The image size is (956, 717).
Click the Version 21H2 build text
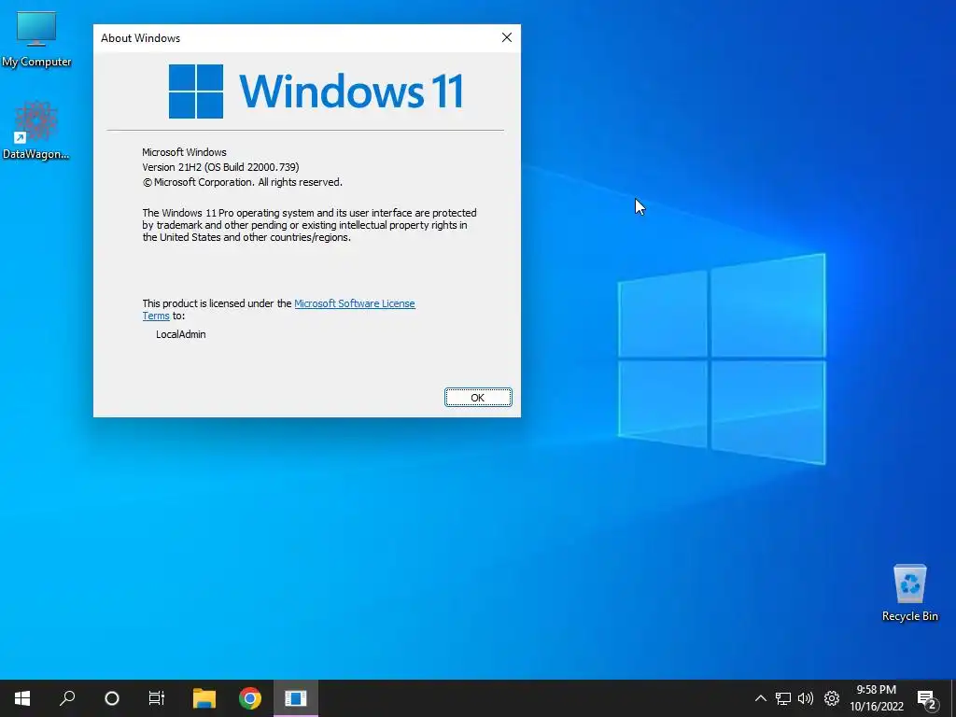tap(220, 167)
